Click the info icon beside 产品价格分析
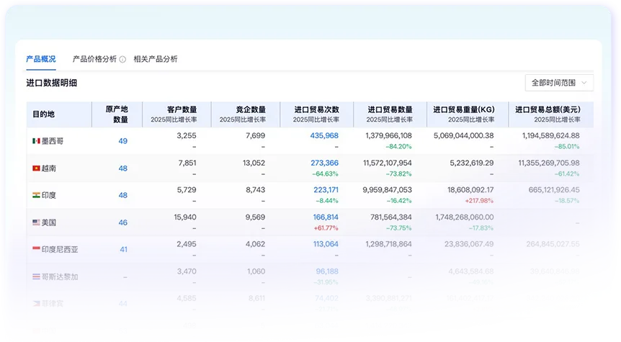The height and width of the screenshot is (342, 621). coord(122,59)
